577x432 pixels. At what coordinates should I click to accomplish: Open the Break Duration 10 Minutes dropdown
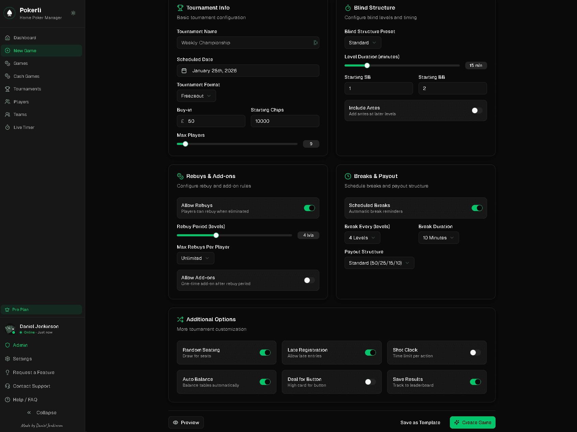pos(439,238)
